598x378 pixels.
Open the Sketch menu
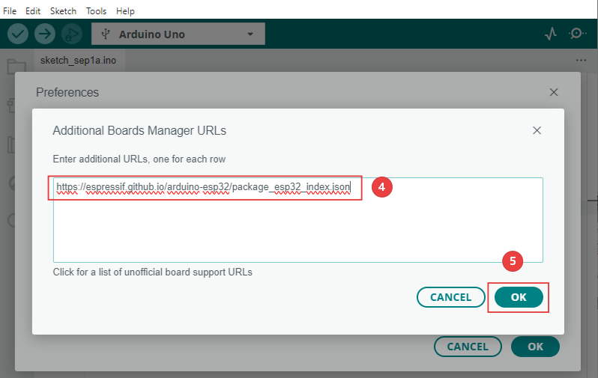pos(63,11)
